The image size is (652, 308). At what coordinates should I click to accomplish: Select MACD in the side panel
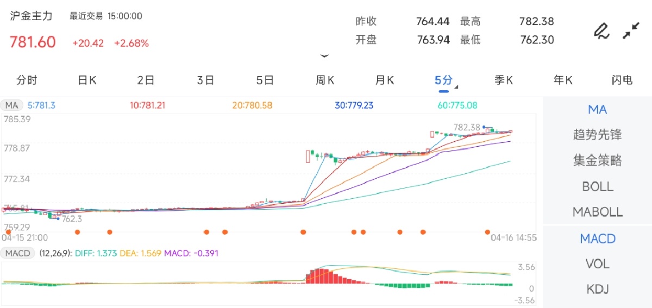point(598,238)
